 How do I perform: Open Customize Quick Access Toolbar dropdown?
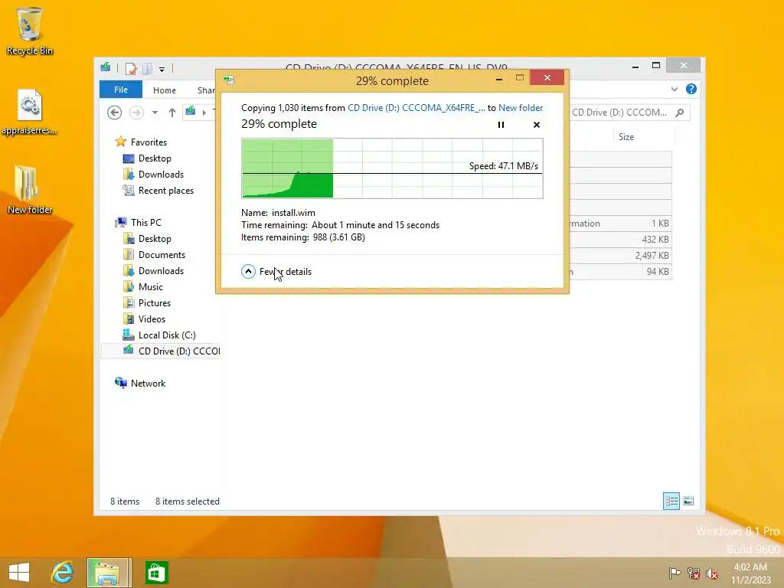162,69
